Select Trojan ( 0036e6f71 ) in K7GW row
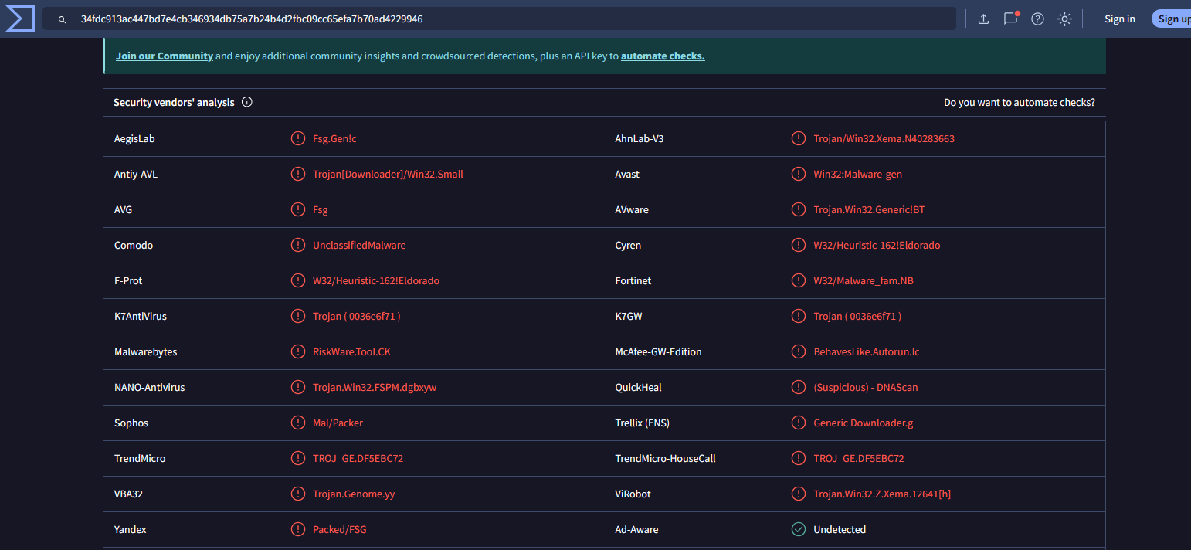This screenshot has width=1191, height=550. coord(857,316)
